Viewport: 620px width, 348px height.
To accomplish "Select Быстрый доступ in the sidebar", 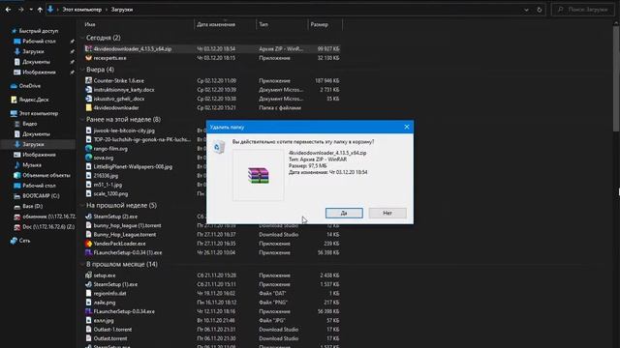I will click(x=38, y=31).
